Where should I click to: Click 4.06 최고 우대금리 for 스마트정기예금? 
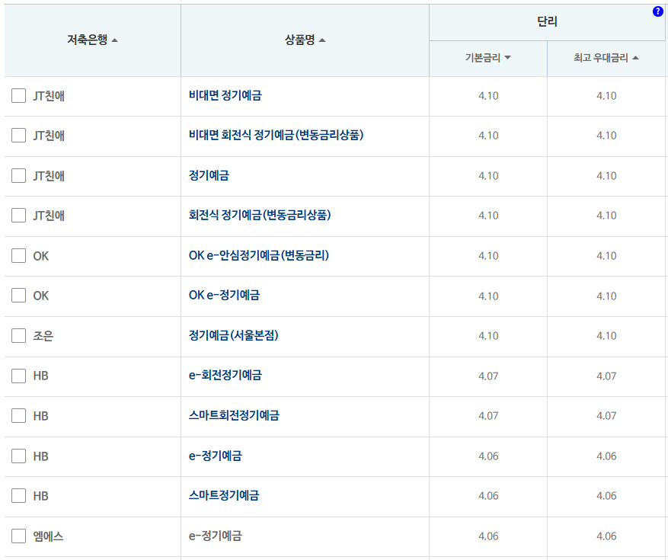tap(606, 496)
